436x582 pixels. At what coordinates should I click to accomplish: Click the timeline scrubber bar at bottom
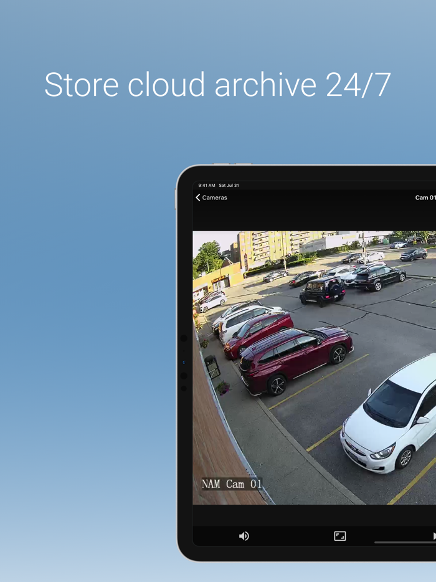(405, 542)
